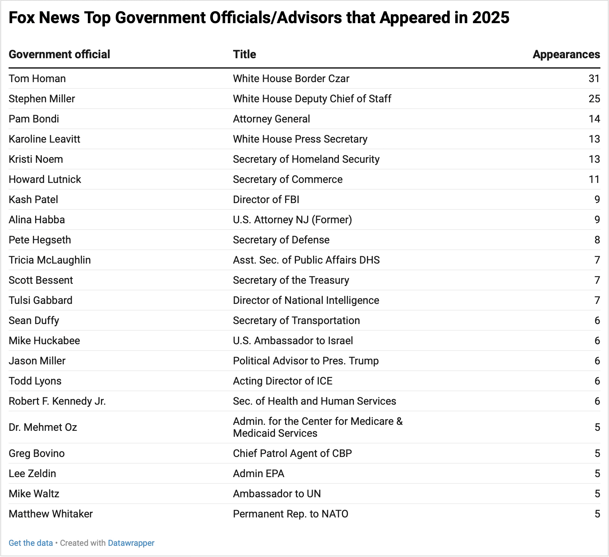Select the name 'Todd Lyons'
This screenshot has width=609, height=557.
click(35, 381)
